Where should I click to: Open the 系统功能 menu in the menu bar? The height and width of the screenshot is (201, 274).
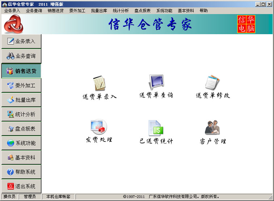point(164,11)
